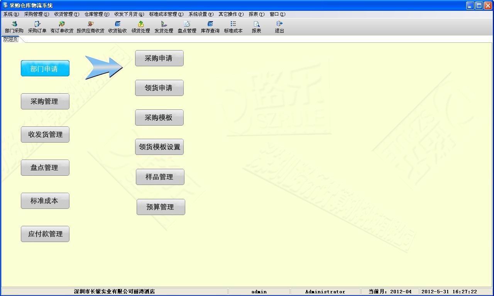Choose the 应付款管理 module button
Viewport: 494px width, 296px height.
[x=45, y=234]
